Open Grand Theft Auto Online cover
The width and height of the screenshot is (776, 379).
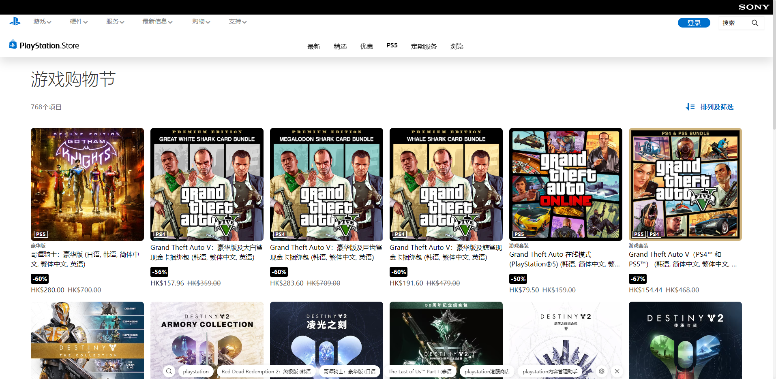pyautogui.click(x=566, y=184)
